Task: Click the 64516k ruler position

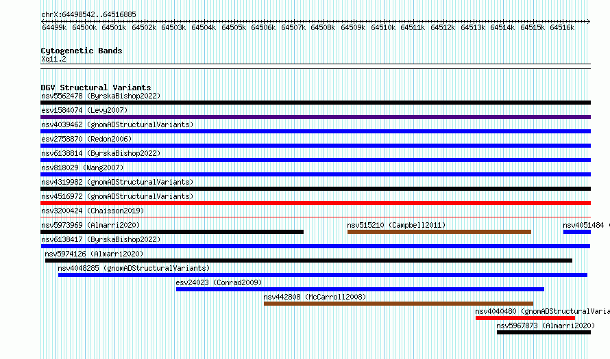Action: click(562, 27)
